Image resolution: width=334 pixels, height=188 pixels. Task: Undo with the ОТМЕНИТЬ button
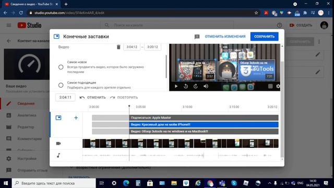pyautogui.click(x=93, y=98)
